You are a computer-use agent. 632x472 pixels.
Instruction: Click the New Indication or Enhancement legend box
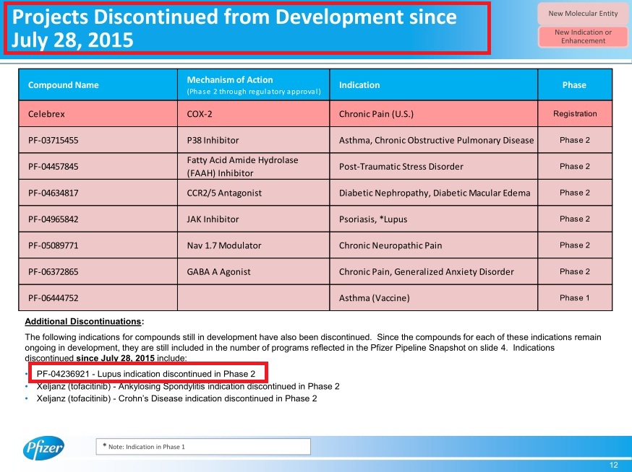point(583,37)
